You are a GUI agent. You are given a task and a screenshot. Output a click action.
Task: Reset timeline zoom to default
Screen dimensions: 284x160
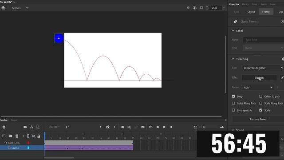[195, 127]
